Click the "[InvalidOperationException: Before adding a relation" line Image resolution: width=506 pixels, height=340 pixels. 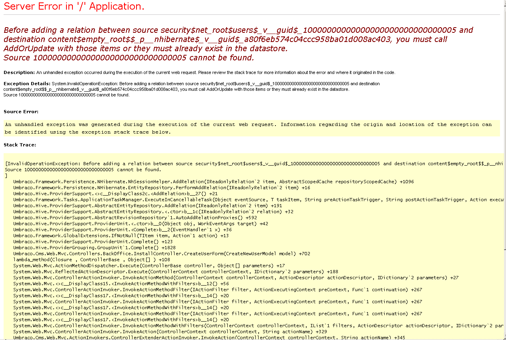254,164
